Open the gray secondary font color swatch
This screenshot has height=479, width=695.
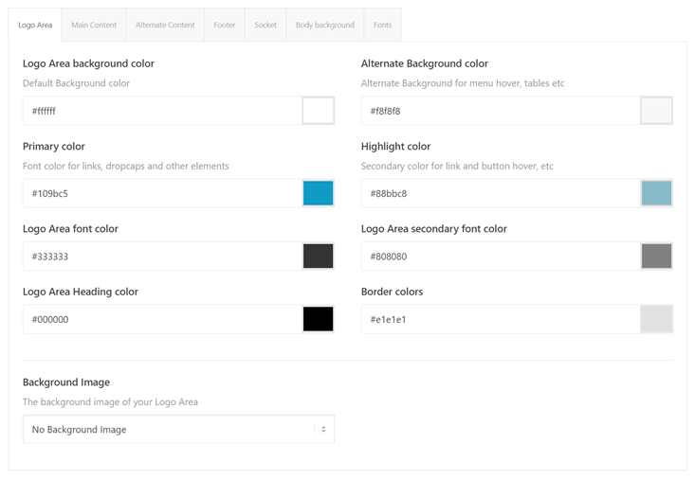pos(656,257)
